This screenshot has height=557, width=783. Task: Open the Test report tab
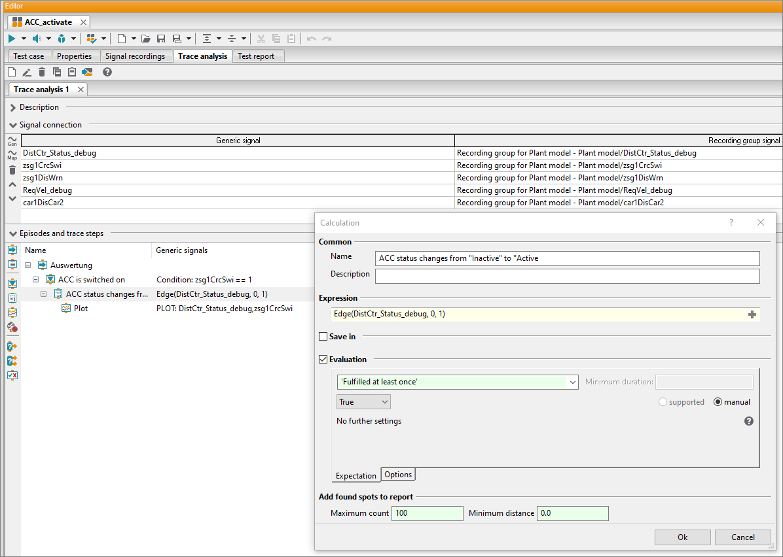click(256, 56)
